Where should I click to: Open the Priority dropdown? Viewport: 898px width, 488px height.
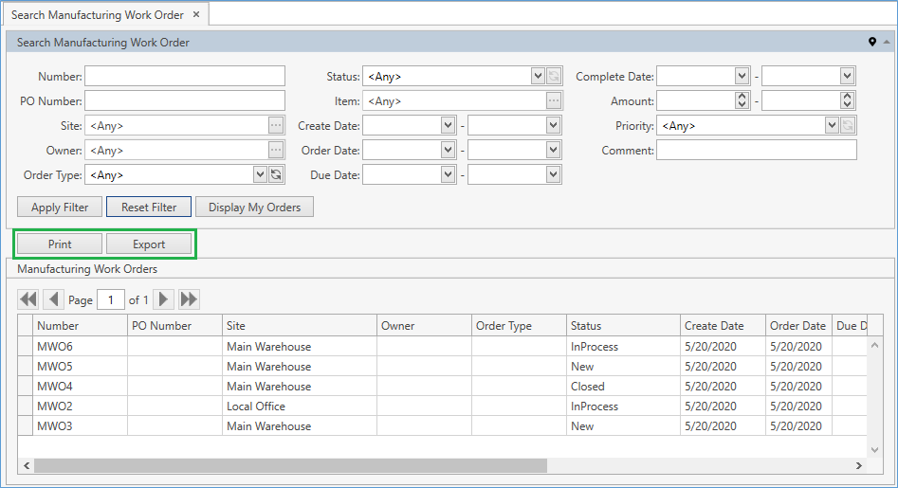832,125
